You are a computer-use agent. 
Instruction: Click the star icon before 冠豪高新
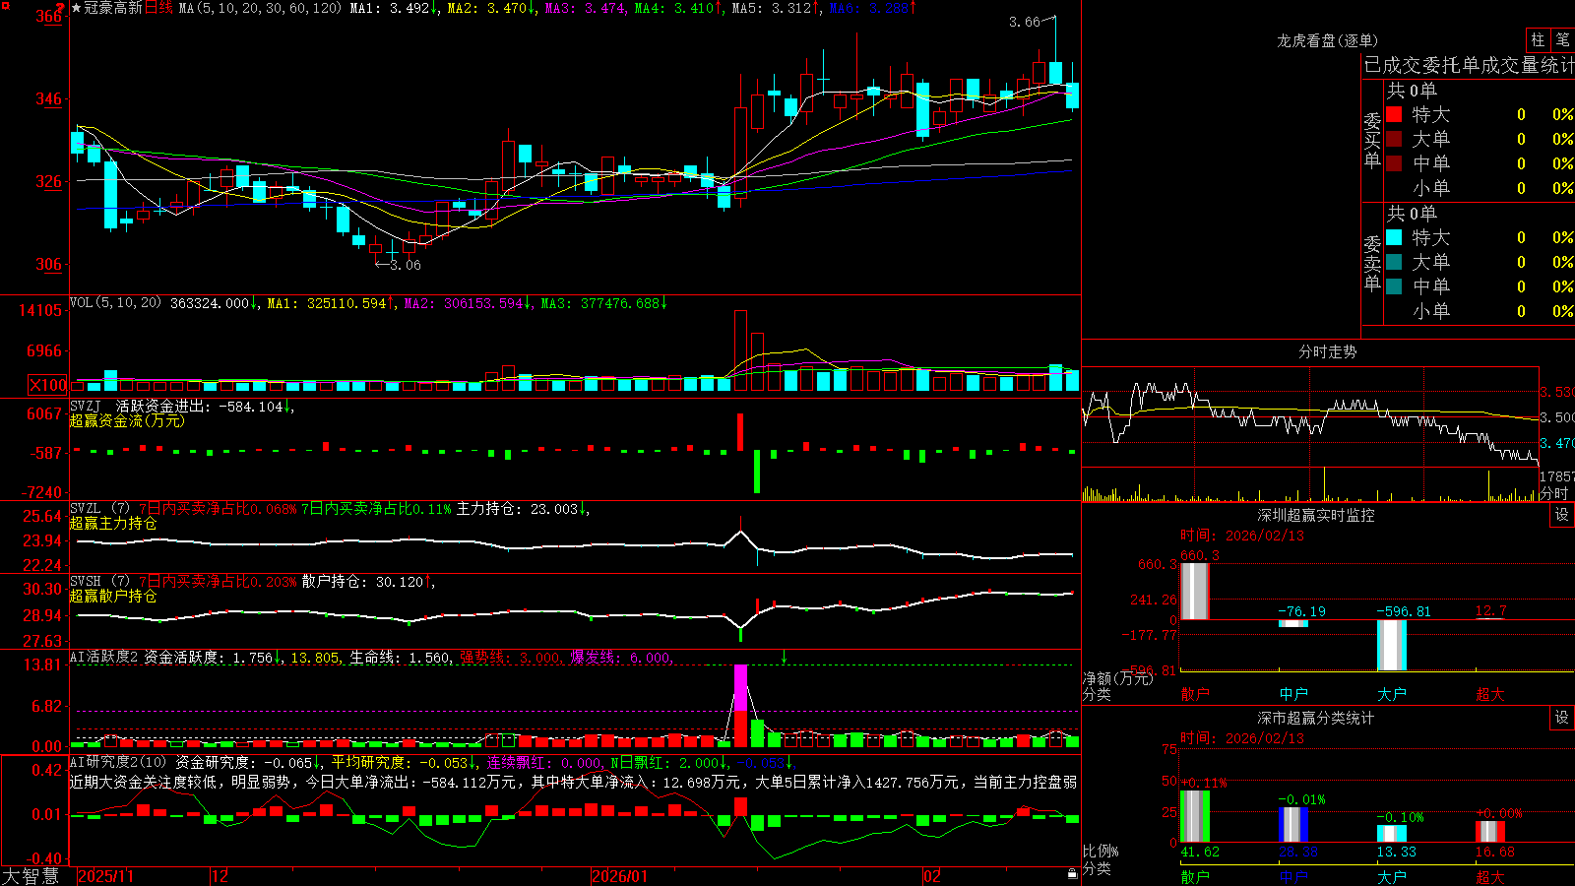pos(76,8)
